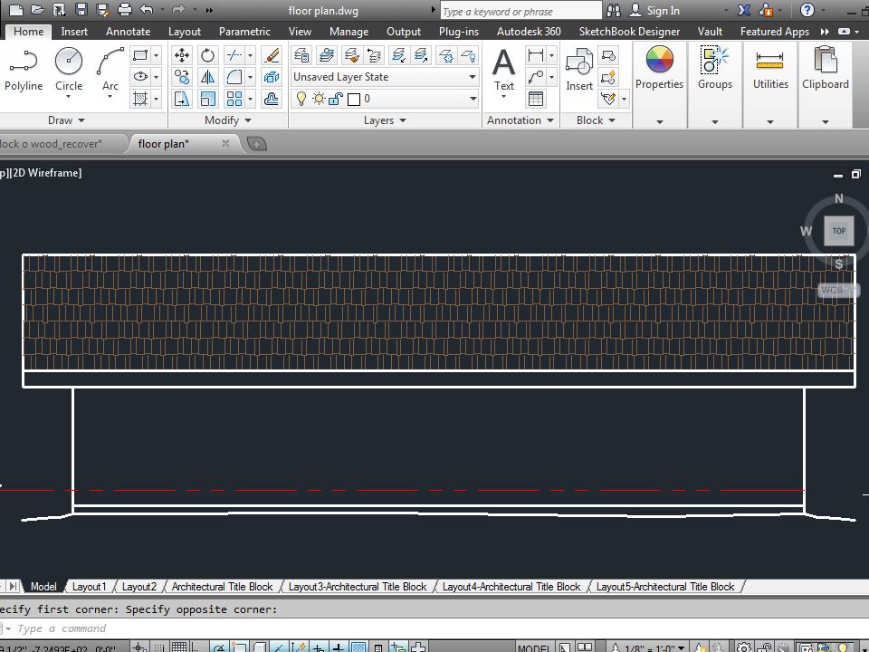Toggle the Infer Constraints button in status bar

click(138, 647)
